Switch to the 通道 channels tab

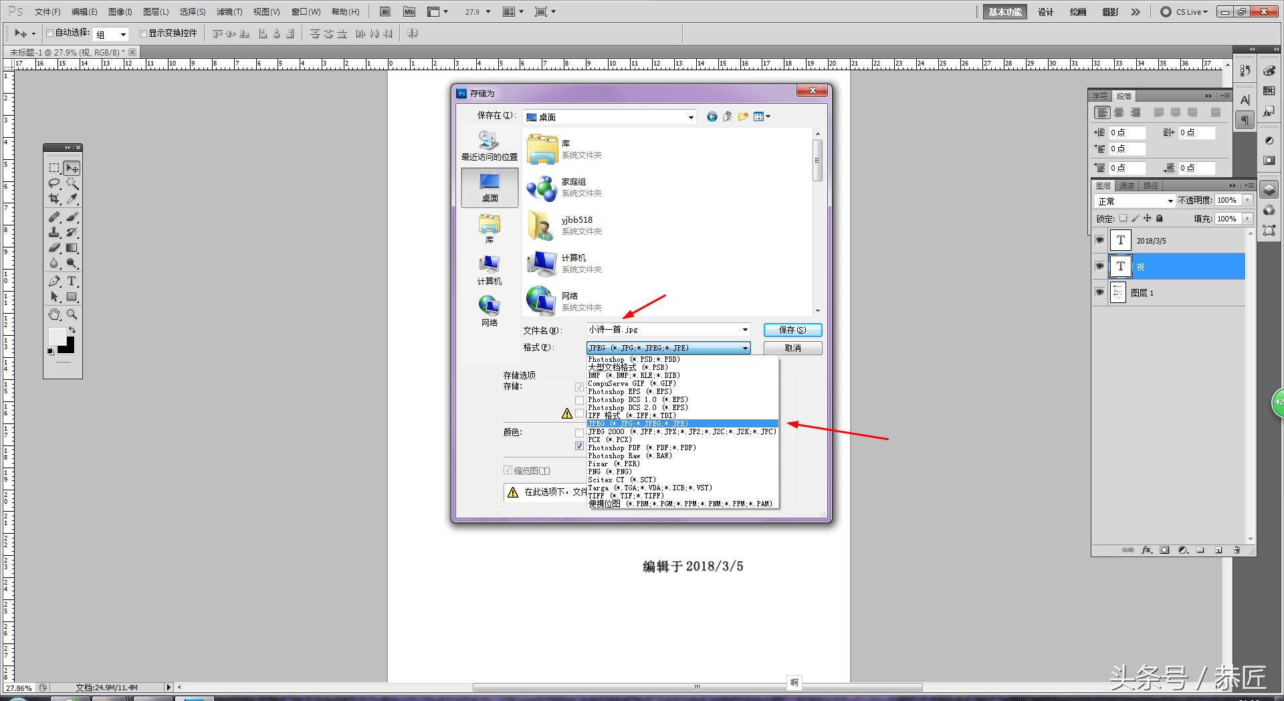coord(1127,185)
